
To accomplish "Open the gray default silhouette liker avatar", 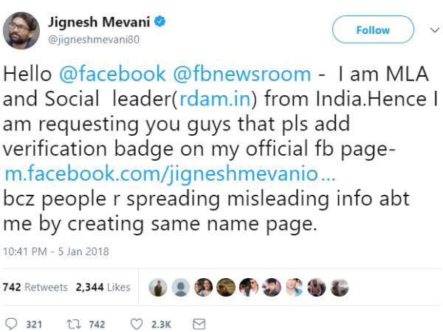I will click(x=179, y=287).
